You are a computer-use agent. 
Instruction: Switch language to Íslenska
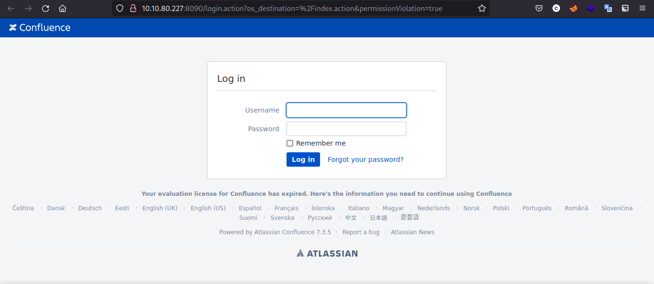(323, 208)
